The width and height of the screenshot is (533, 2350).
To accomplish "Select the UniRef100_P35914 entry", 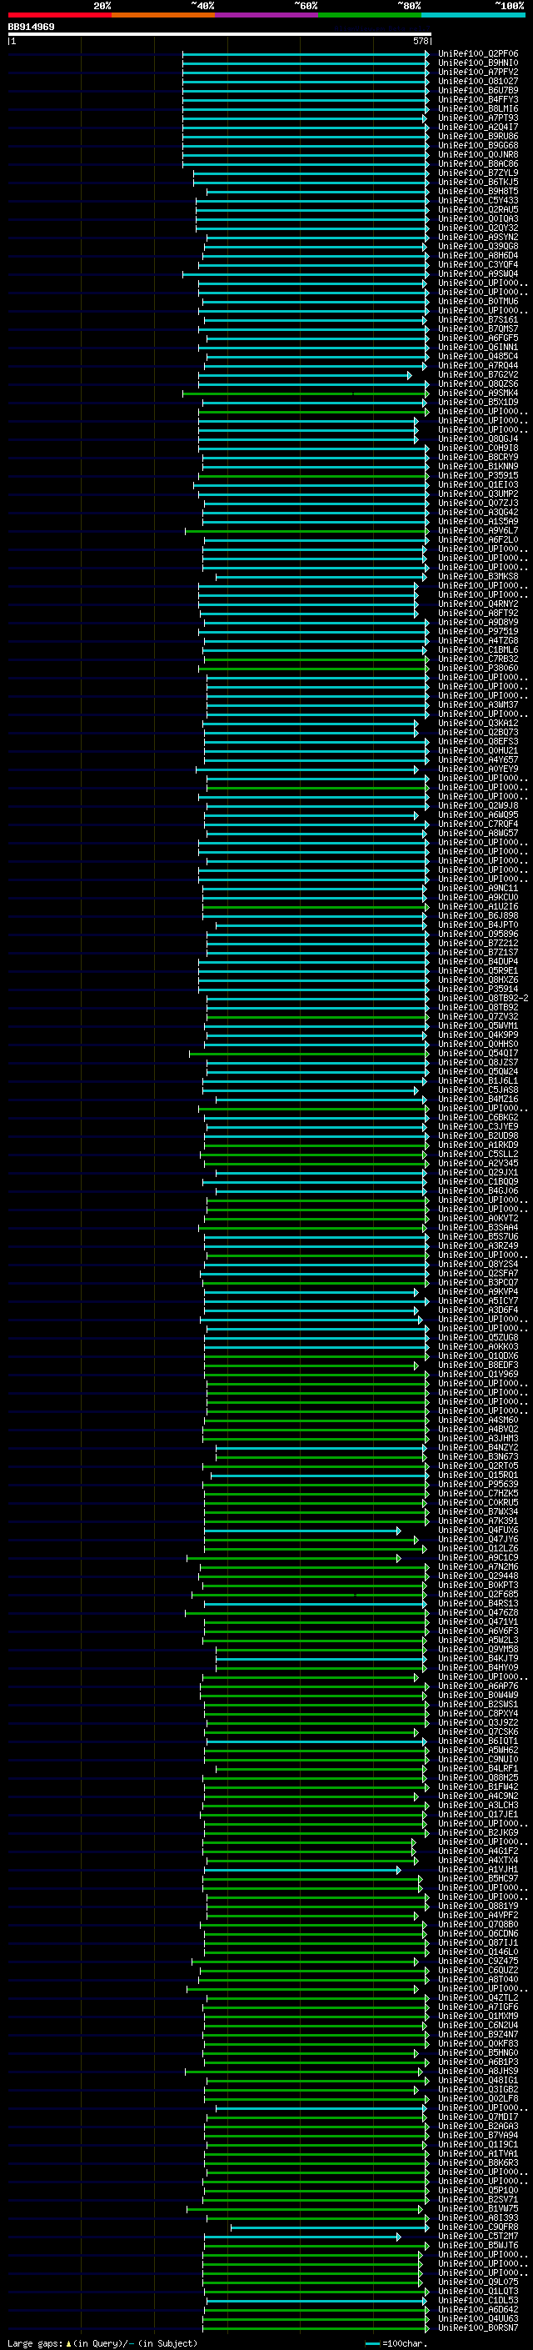I will click(x=478, y=989).
